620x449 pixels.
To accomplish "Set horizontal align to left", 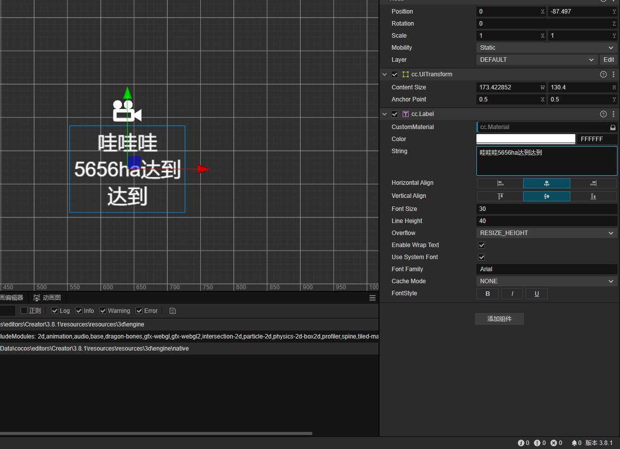I will coord(500,183).
